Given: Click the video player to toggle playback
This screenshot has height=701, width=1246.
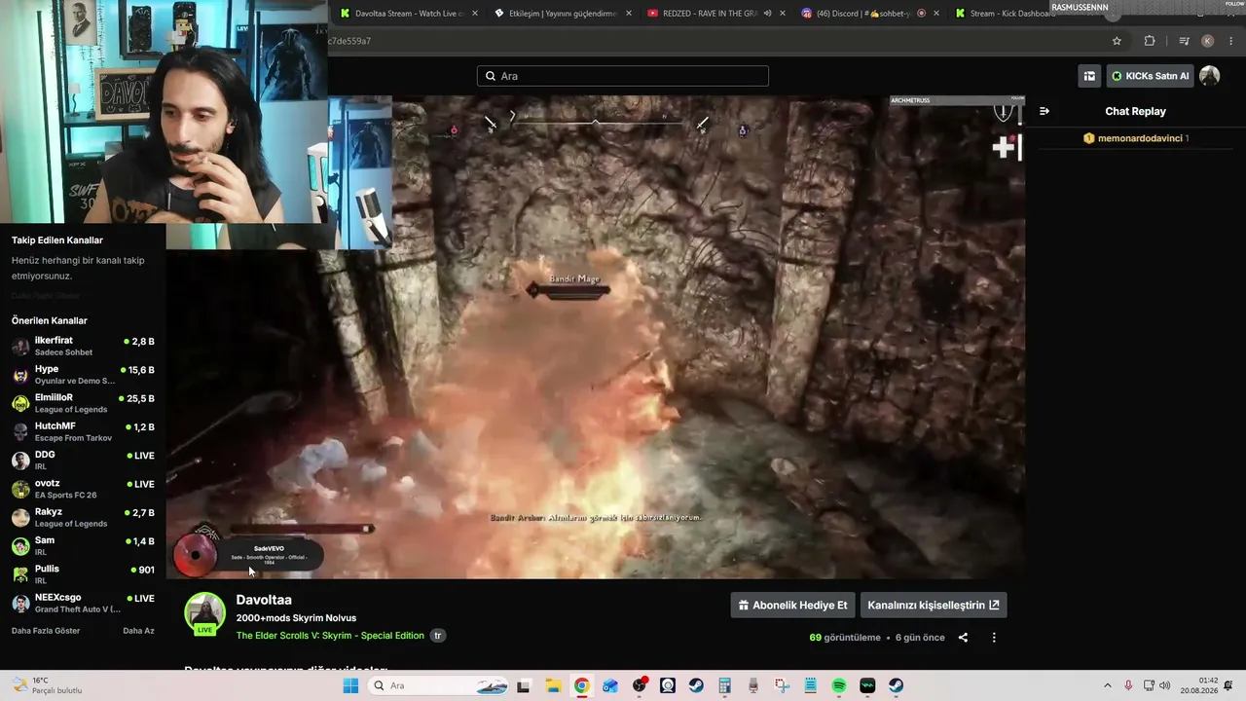Looking at the screenshot, I should 596,337.
